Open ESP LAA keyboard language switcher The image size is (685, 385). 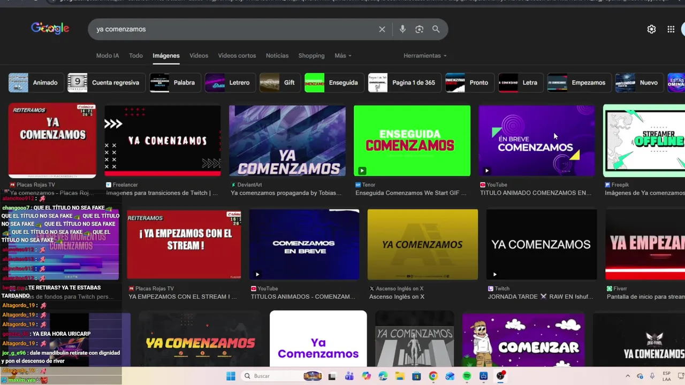click(666, 376)
